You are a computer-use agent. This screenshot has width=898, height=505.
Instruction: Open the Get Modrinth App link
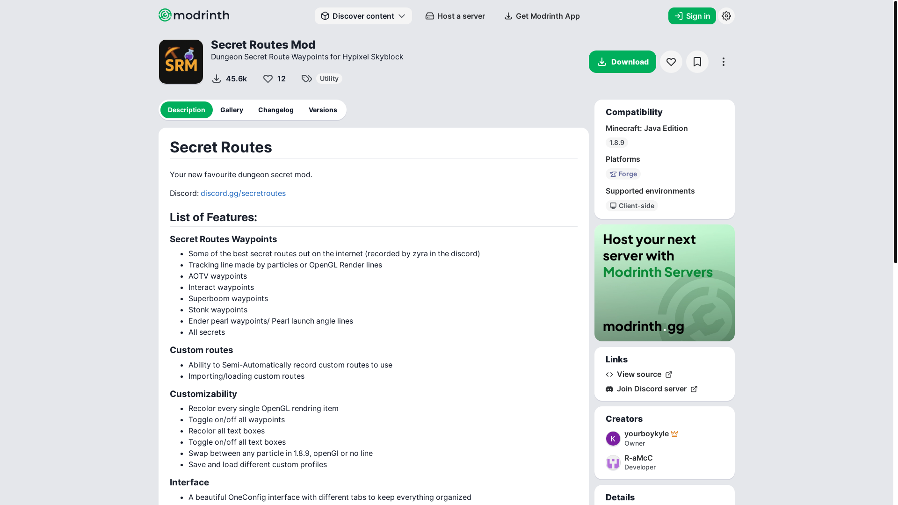[x=542, y=16]
